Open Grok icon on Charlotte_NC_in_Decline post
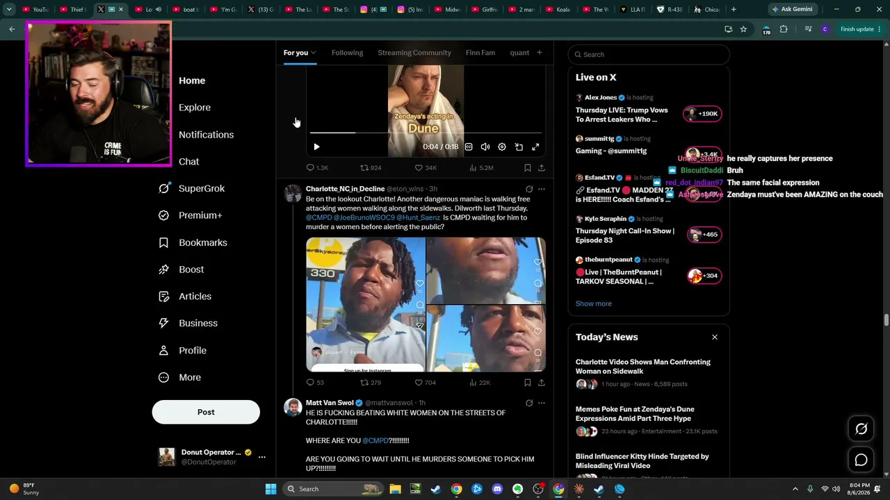Image resolution: width=890 pixels, height=500 pixels. (529, 189)
